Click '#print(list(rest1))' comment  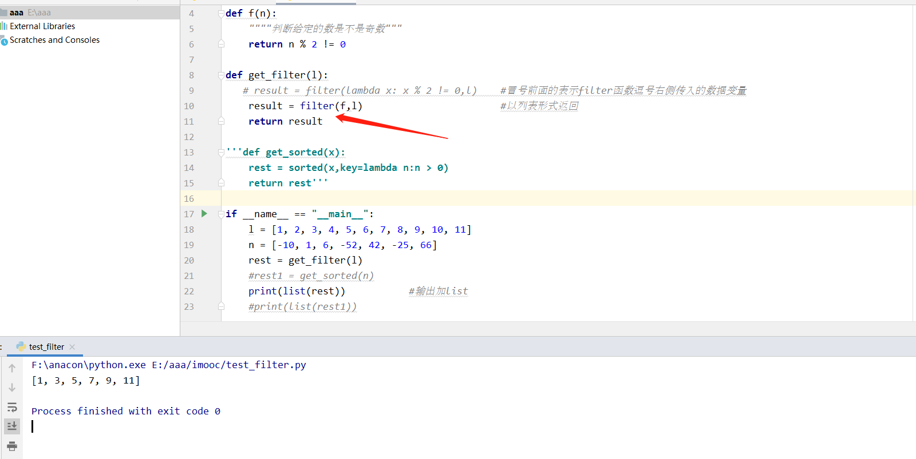(x=302, y=306)
